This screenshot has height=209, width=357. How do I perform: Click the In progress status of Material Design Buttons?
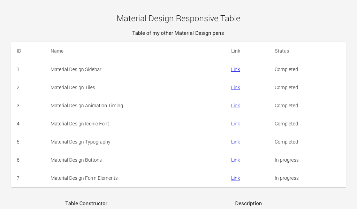287,160
